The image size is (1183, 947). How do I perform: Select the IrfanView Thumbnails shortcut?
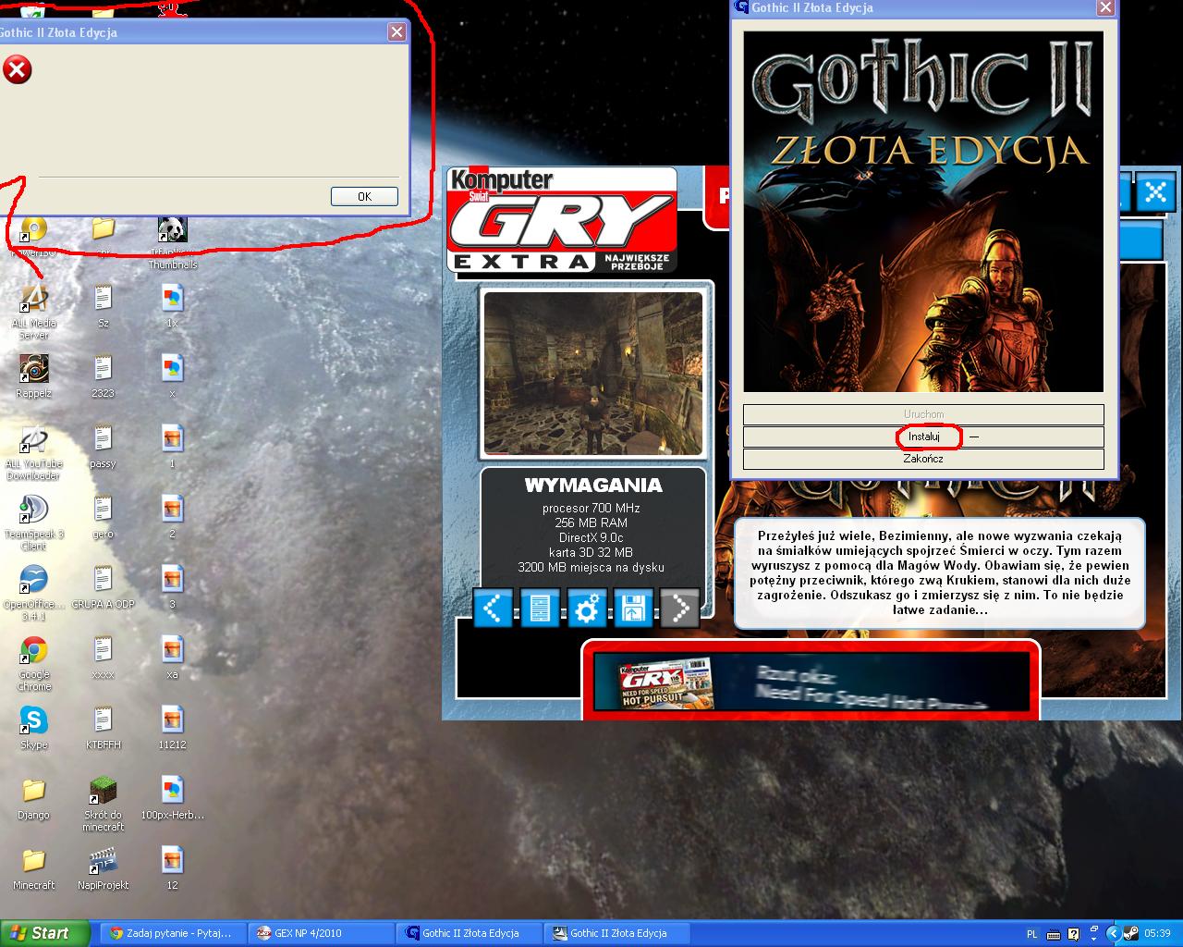click(173, 242)
